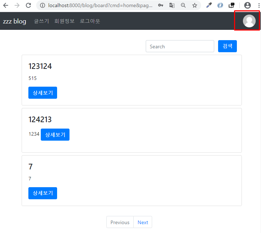This screenshot has height=233, width=261.
Task: Click the Previous pagination link
Action: (x=120, y=222)
